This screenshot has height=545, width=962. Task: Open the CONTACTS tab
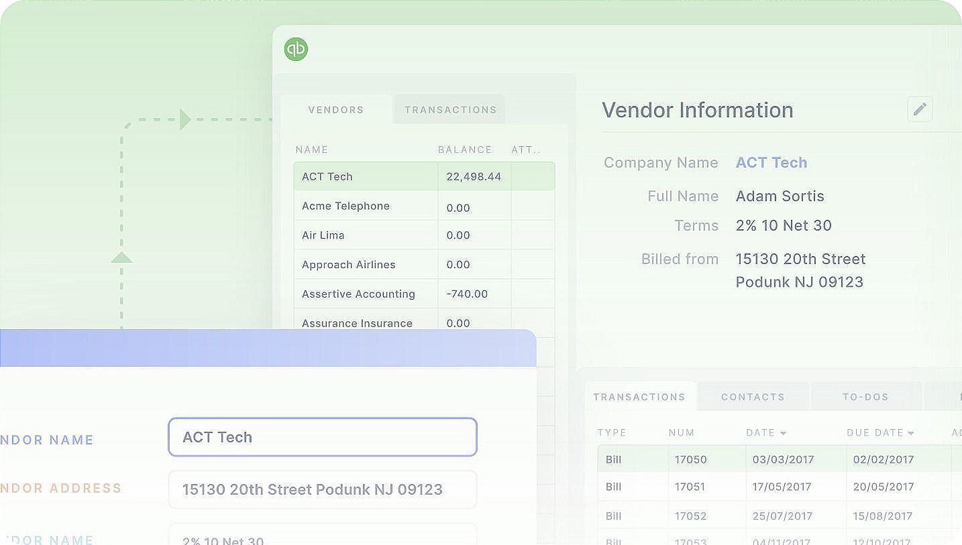point(753,397)
